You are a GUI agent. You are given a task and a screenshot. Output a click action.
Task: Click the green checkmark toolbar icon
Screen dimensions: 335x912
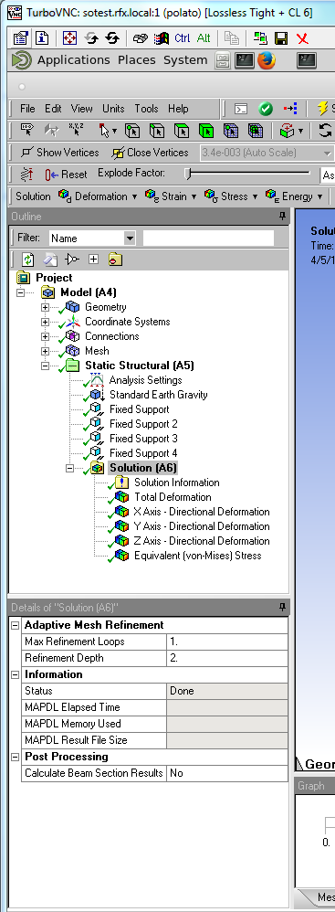point(266,109)
